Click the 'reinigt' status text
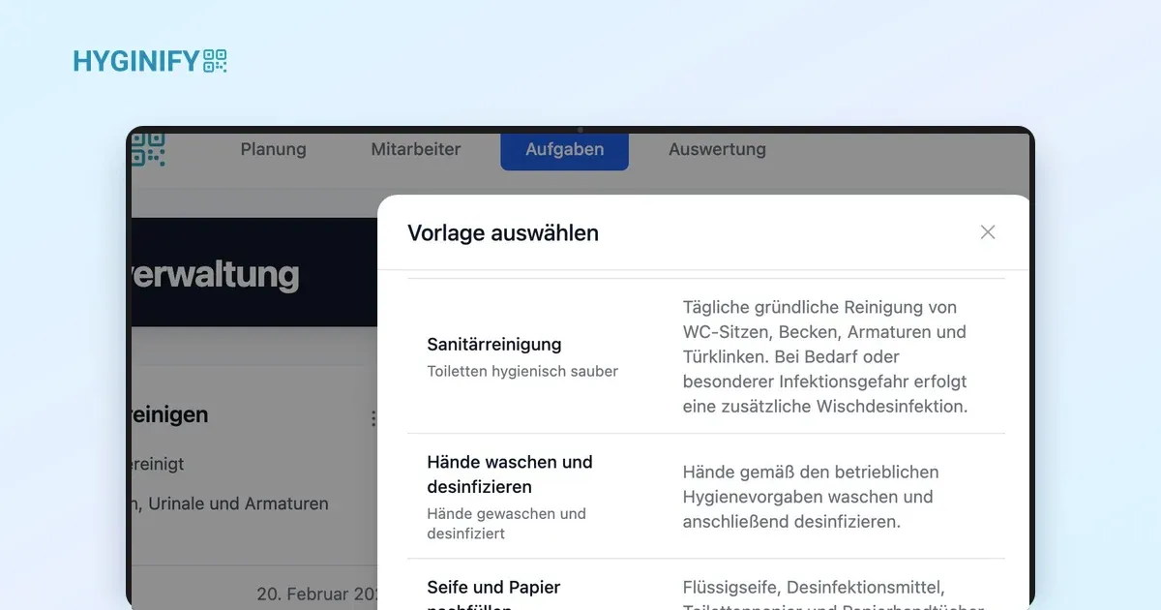The image size is (1161, 610). (158, 464)
